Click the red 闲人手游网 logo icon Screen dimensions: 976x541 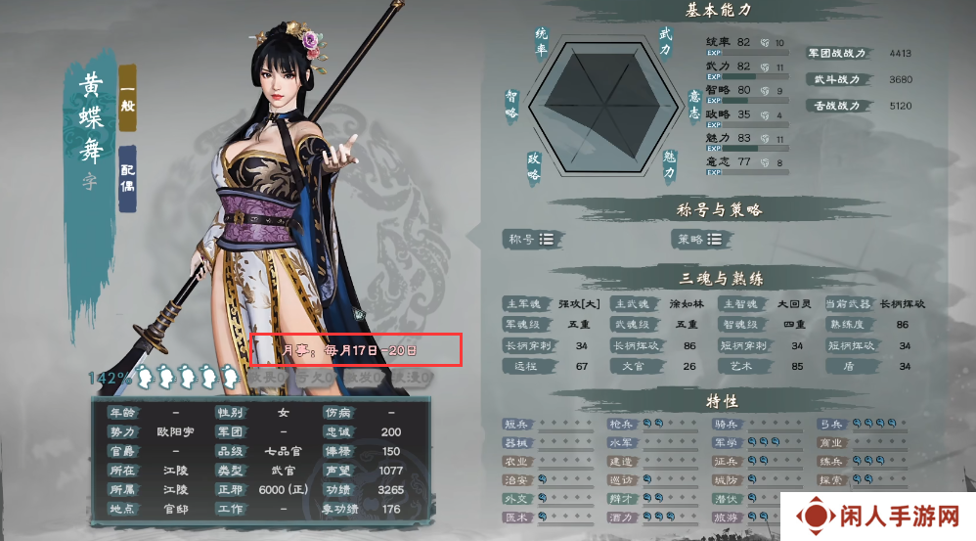[x=816, y=516]
